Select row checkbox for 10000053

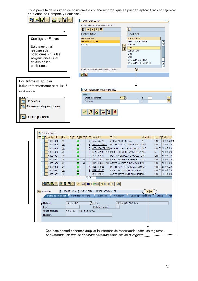[46, 174]
